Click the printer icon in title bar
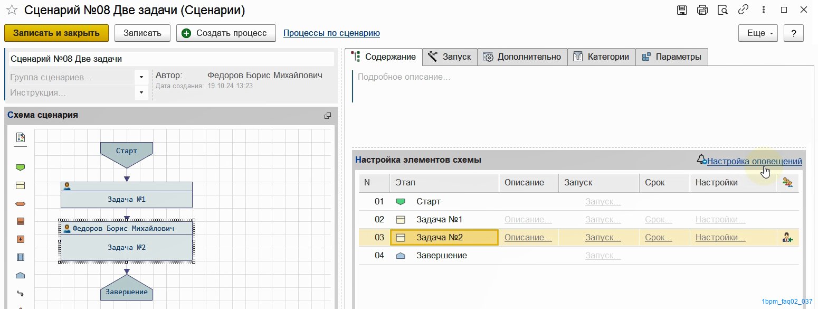Viewport: 818px width, 309px height. pos(702,10)
